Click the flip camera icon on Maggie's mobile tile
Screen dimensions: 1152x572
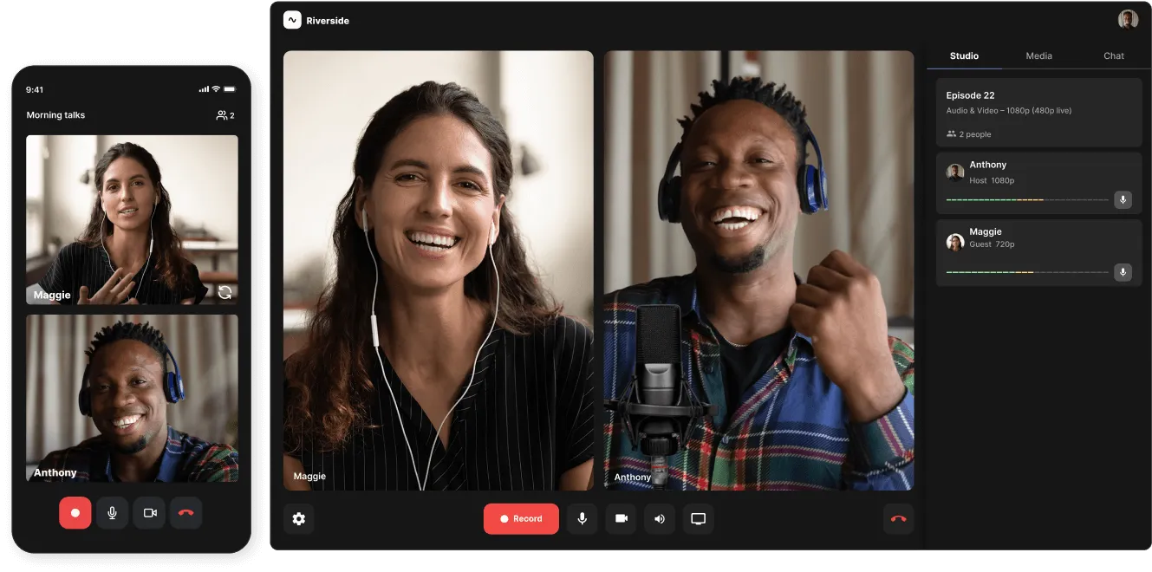click(225, 292)
